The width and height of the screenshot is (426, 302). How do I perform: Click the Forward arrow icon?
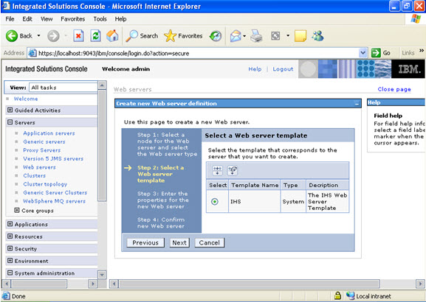(x=53, y=36)
